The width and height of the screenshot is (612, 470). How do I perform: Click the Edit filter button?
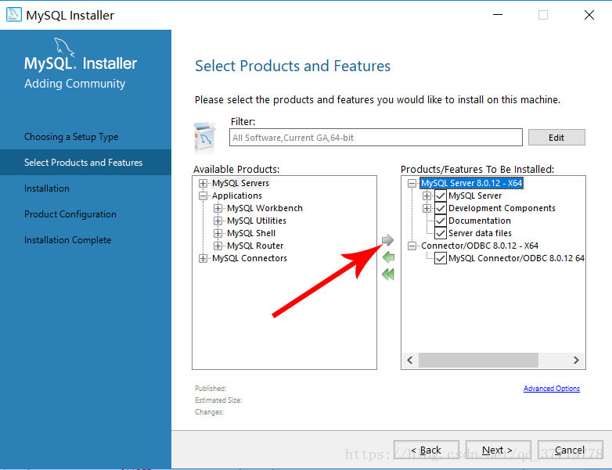(556, 138)
